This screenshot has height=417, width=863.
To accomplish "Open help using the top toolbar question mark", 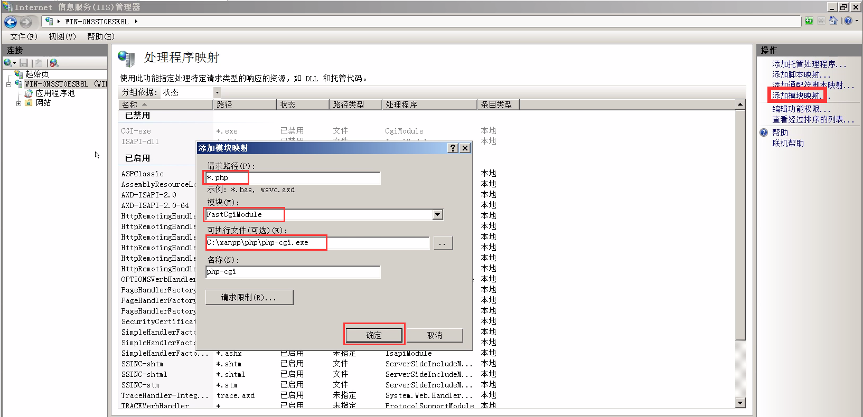I will click(848, 21).
